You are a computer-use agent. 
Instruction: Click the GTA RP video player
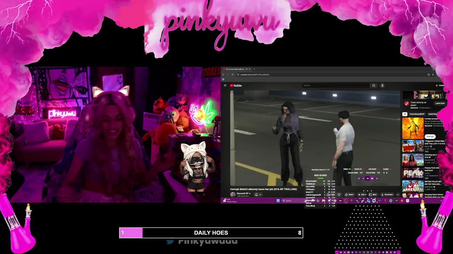point(315,138)
